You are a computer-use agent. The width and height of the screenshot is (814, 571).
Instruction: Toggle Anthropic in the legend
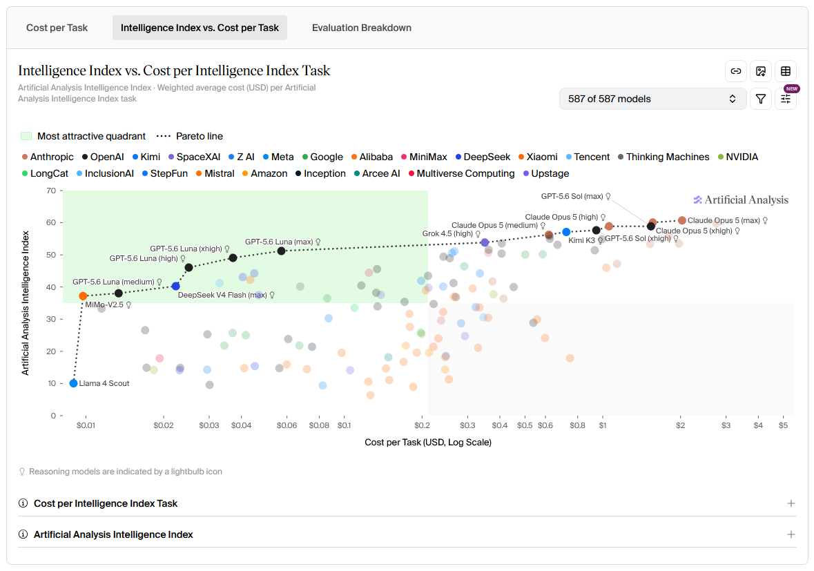48,157
